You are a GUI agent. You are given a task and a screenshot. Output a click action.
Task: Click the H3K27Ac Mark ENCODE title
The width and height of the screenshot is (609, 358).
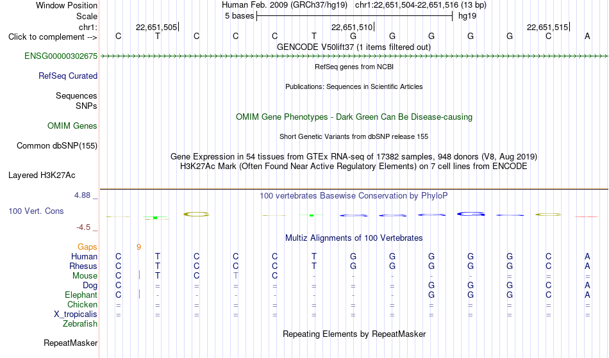click(x=354, y=166)
